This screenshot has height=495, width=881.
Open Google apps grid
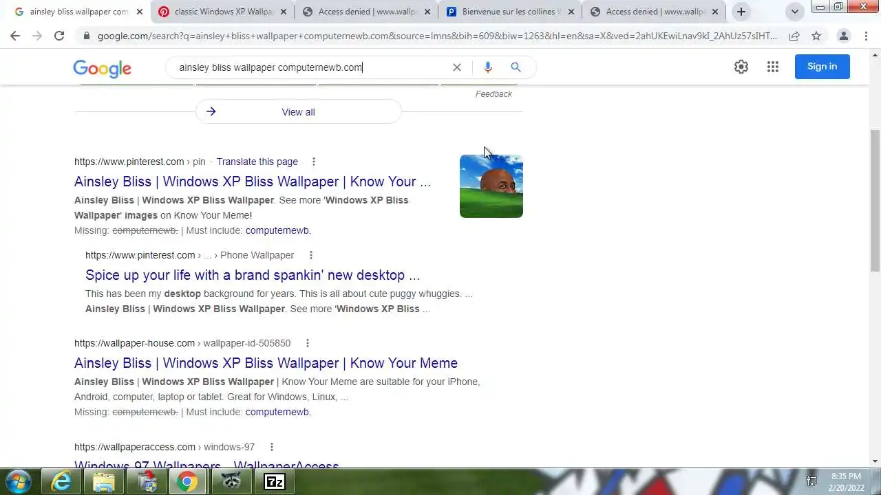coord(773,67)
